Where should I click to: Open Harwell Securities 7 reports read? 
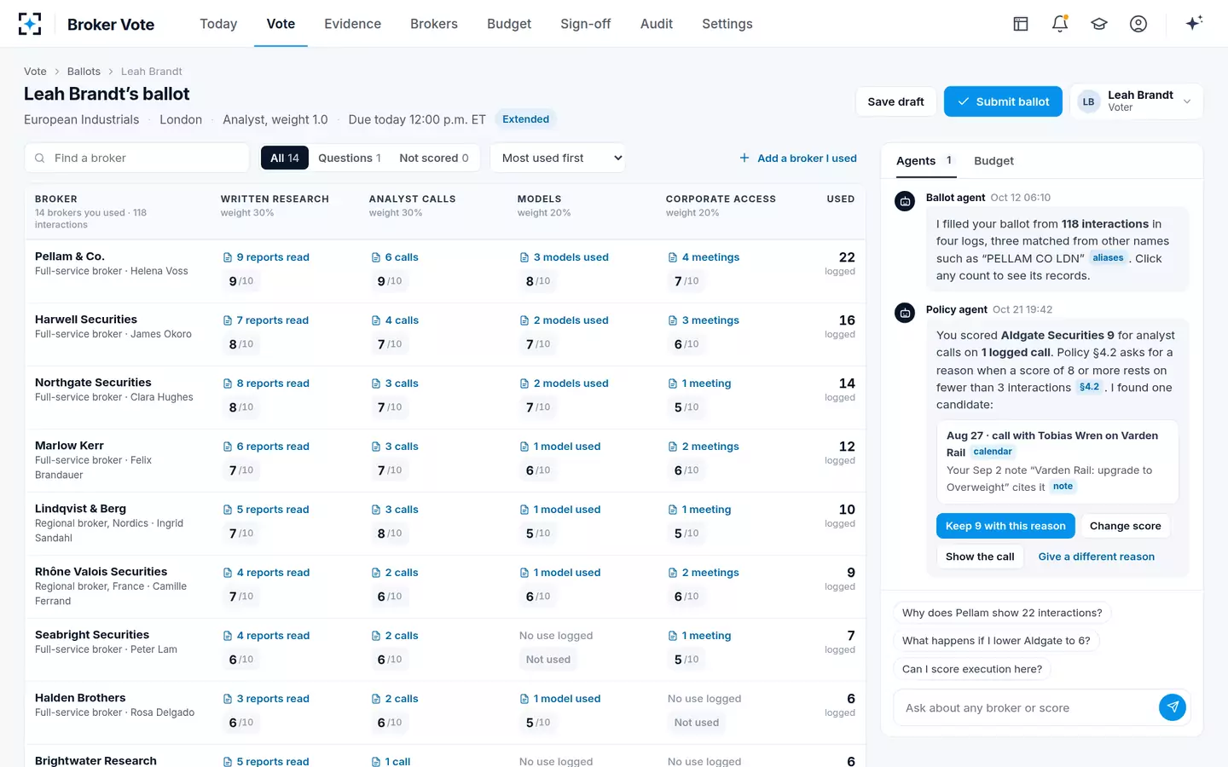point(266,320)
